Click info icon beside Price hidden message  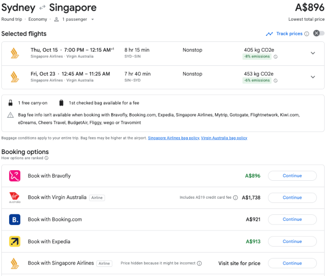199,263
